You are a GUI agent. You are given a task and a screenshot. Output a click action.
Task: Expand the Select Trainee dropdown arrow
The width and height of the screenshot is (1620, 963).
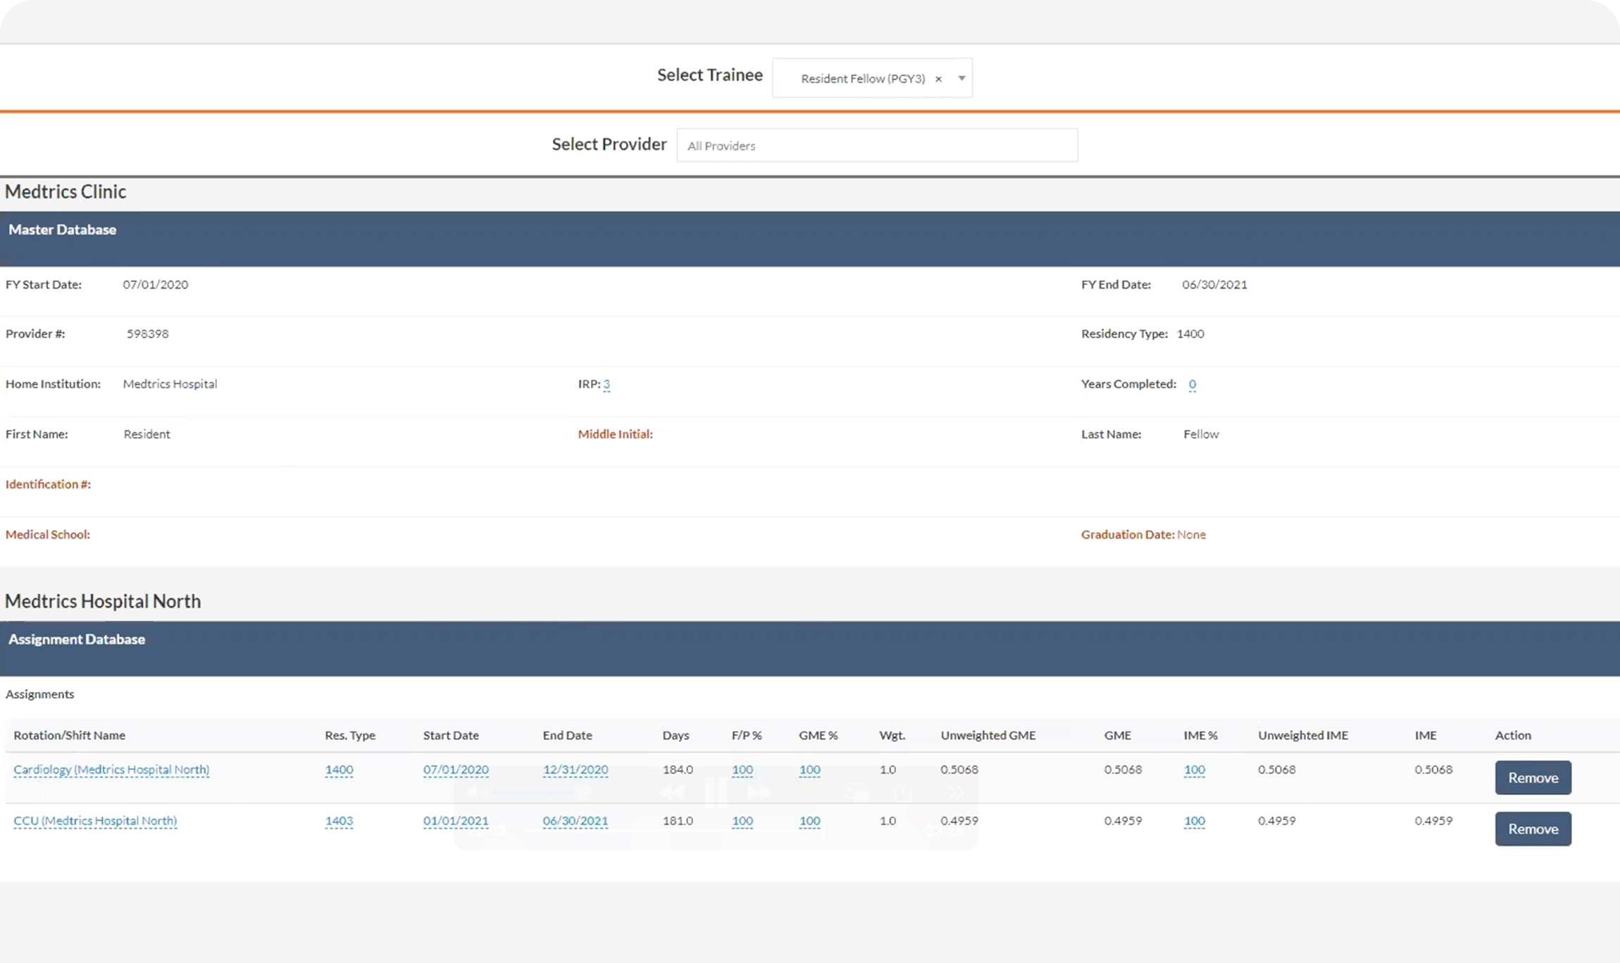point(961,79)
